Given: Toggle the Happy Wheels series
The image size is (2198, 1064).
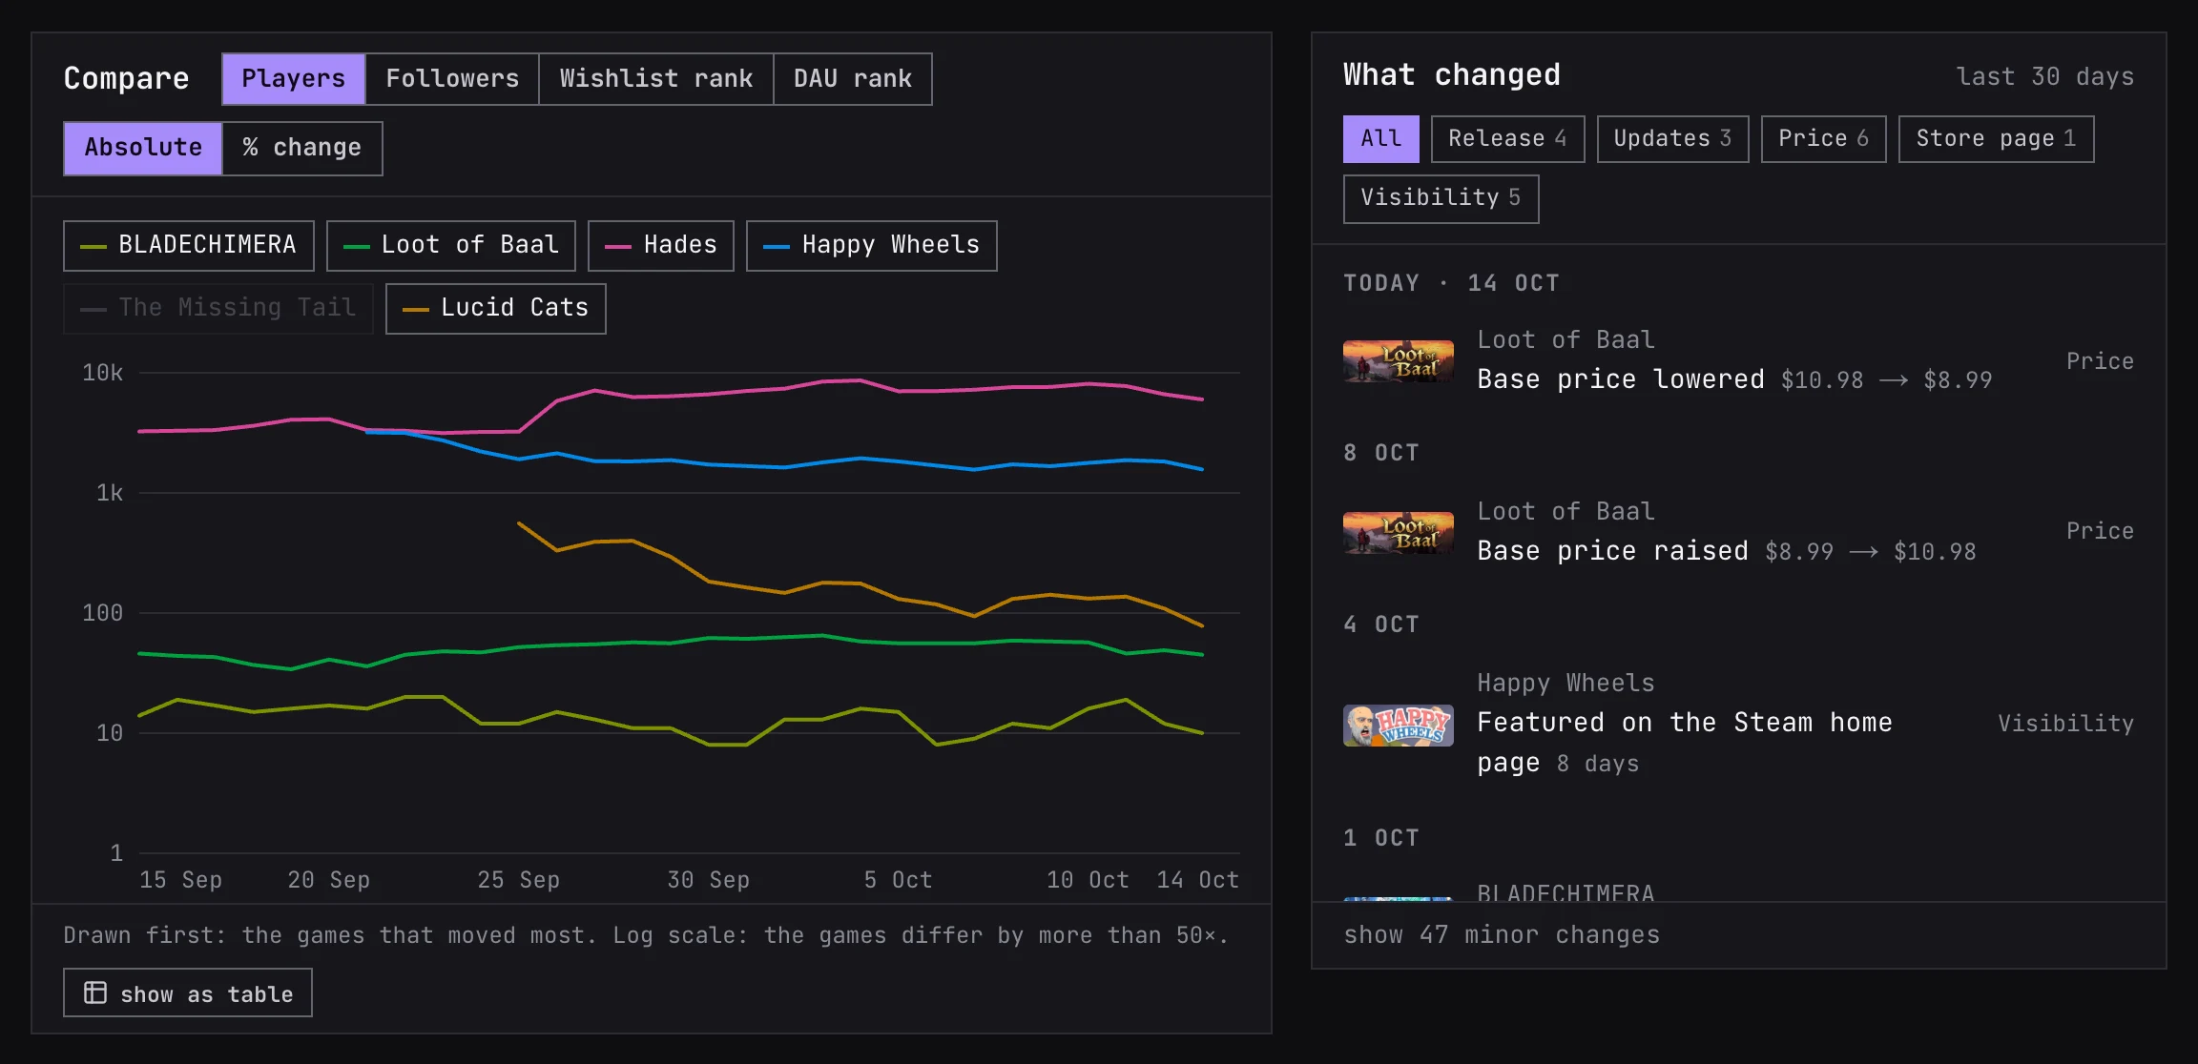Looking at the screenshot, I should click(872, 246).
